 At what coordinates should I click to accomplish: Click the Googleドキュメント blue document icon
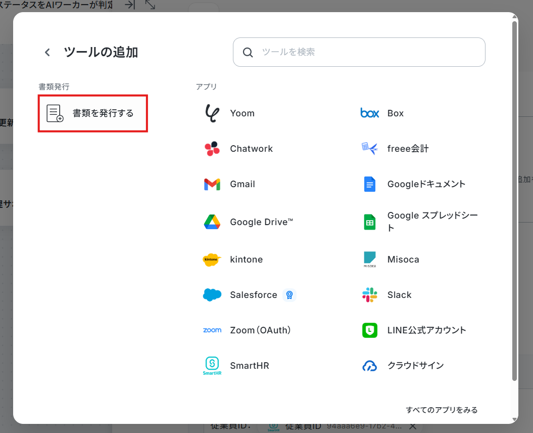click(369, 184)
